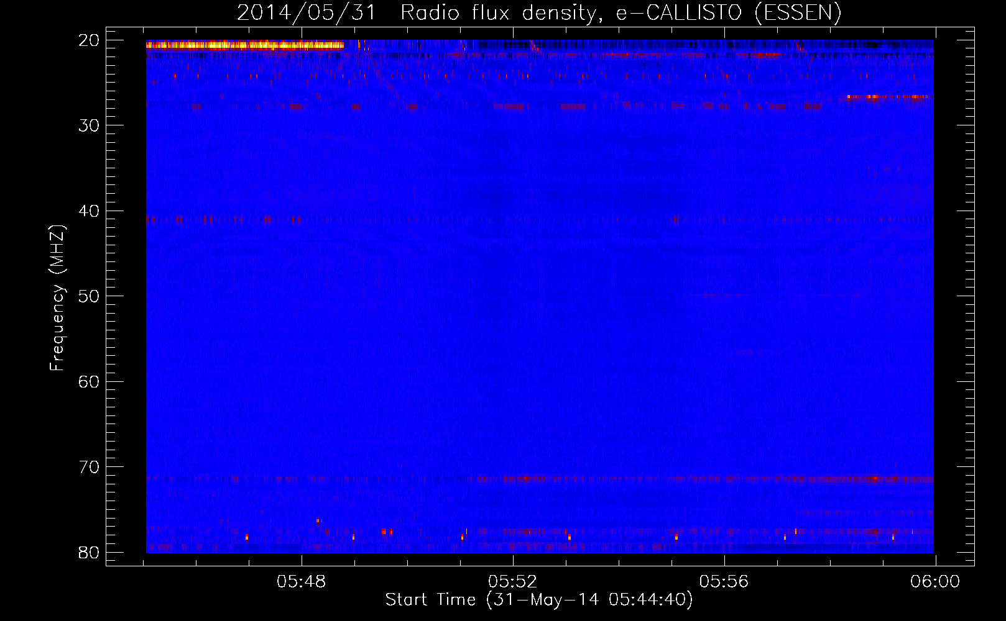The image size is (1006, 621).
Task: Click the plot title 'Radio flux density, e-CALLISTO (ESSEN)'
Action: [x=621, y=12]
